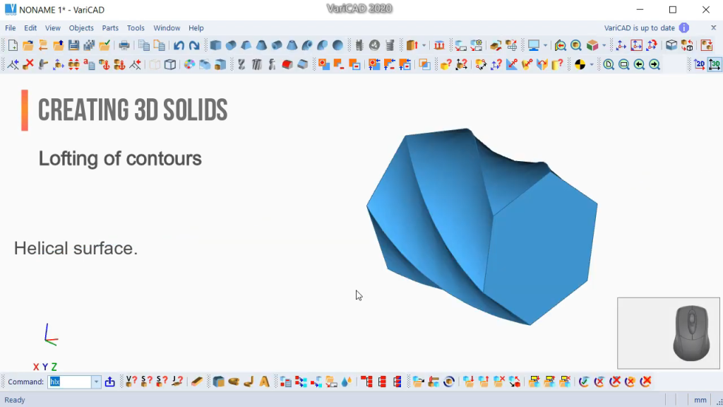Zoom to next view with right arrow magnifier
This screenshot has width=723, height=407.
655,64
